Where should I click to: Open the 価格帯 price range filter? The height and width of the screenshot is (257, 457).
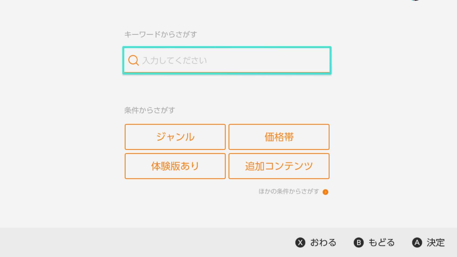[x=279, y=137]
